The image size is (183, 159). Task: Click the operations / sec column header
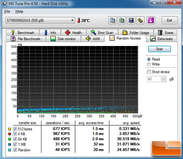click(x=58, y=123)
